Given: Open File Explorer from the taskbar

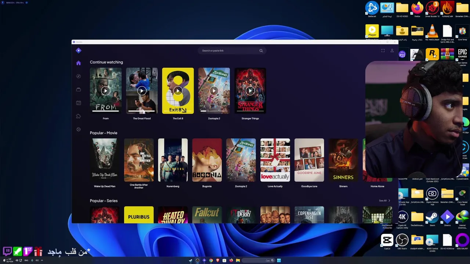Looking at the screenshot, I should point(238,260).
